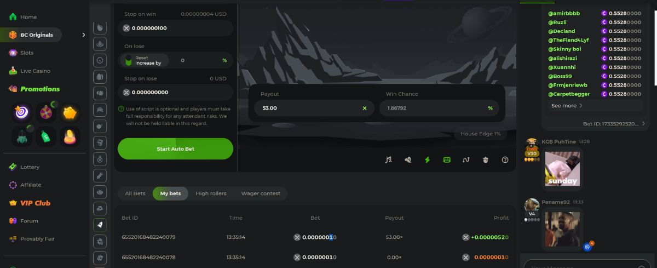Open the piggy bank promotion icon
Image resolution: width=657 pixels, height=268 pixels.
(x=70, y=113)
